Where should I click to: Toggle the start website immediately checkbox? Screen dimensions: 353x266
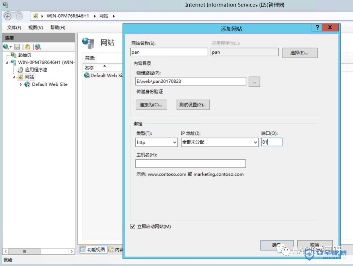point(133,226)
